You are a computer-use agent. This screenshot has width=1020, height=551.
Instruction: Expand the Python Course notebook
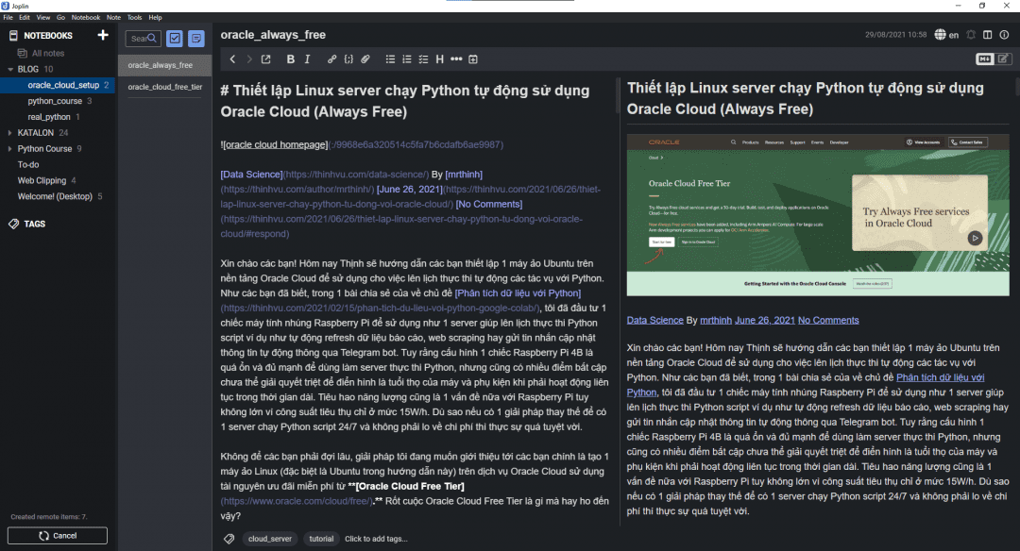[x=9, y=149]
